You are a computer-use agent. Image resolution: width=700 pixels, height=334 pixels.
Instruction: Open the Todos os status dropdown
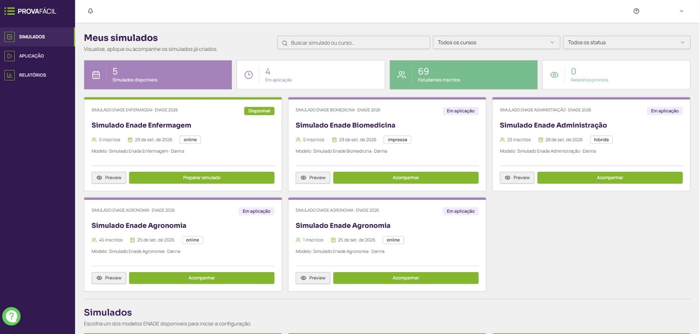[626, 42]
